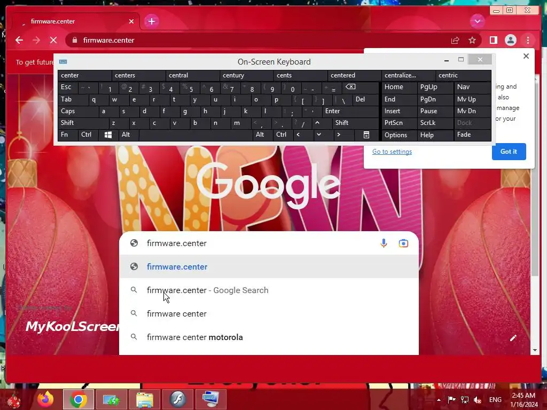Open Chrome three-dot menu

528,41
